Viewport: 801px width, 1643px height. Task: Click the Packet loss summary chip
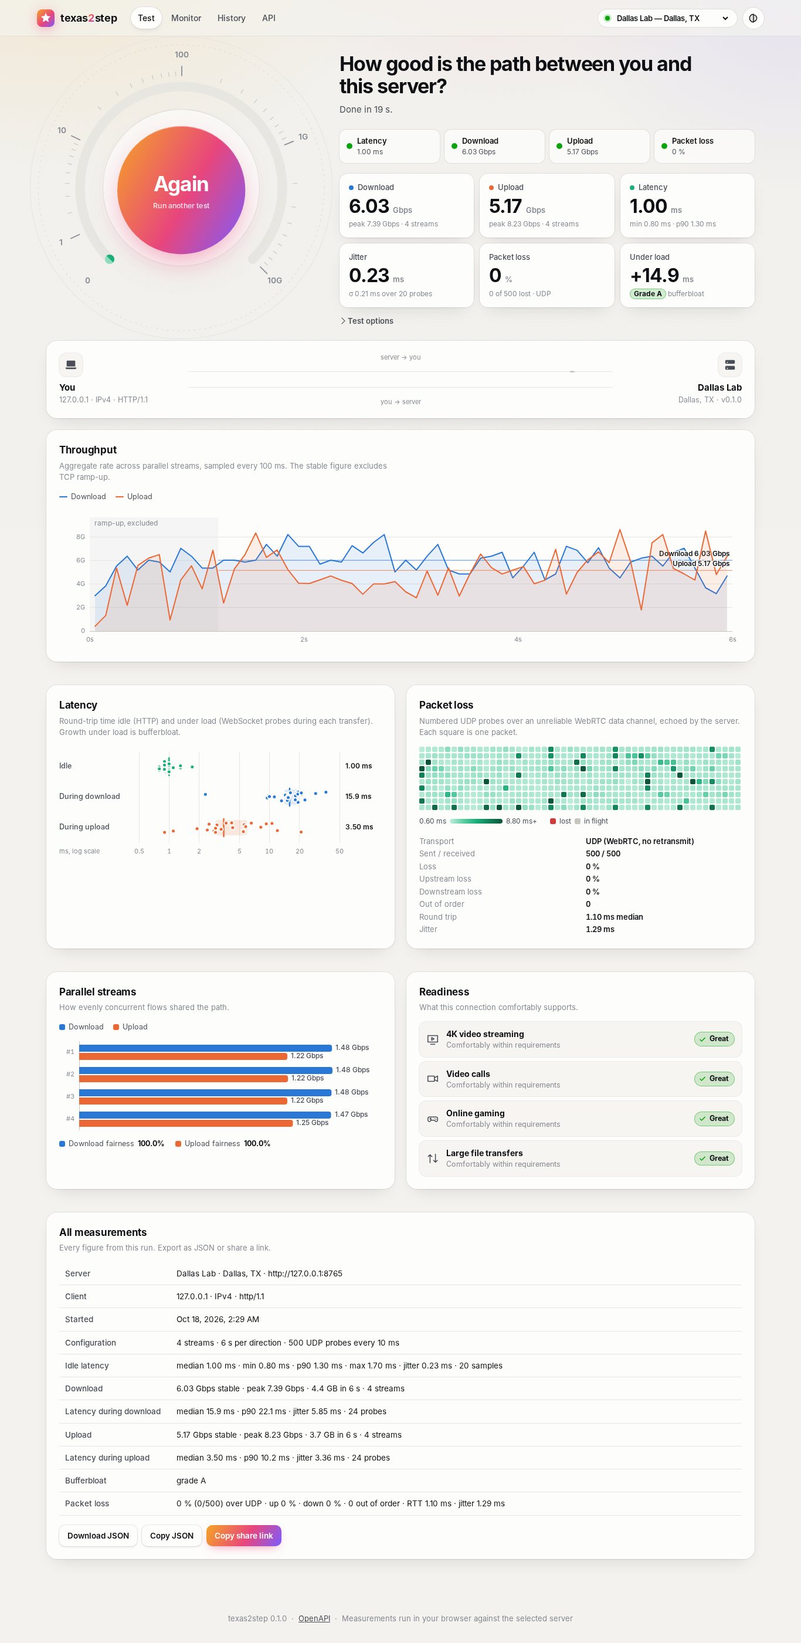click(704, 146)
